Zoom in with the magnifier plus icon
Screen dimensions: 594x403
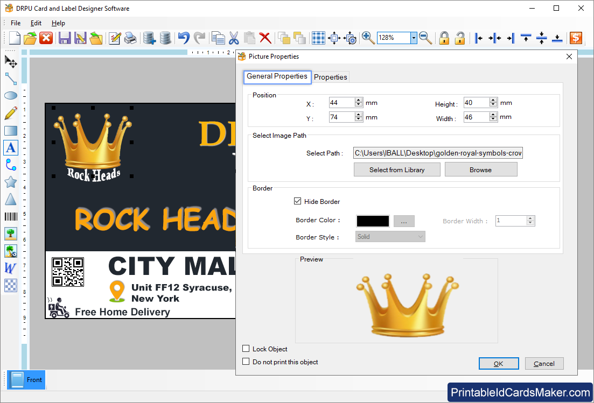pos(368,38)
